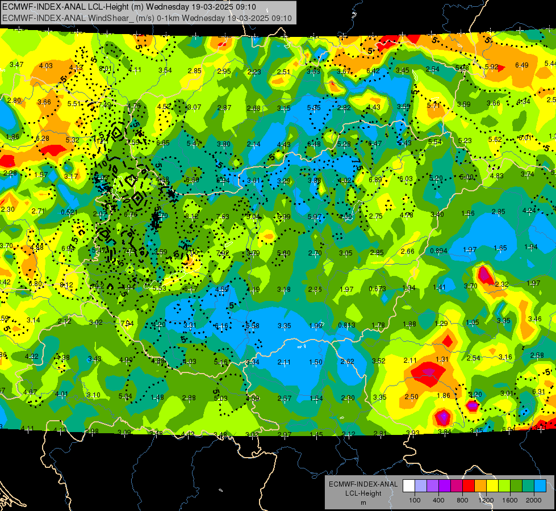Click legend label 400

click(438, 500)
